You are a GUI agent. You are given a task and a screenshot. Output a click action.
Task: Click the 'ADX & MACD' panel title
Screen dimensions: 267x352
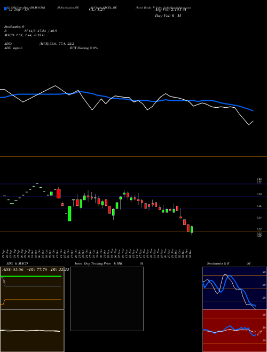(x=17, y=263)
